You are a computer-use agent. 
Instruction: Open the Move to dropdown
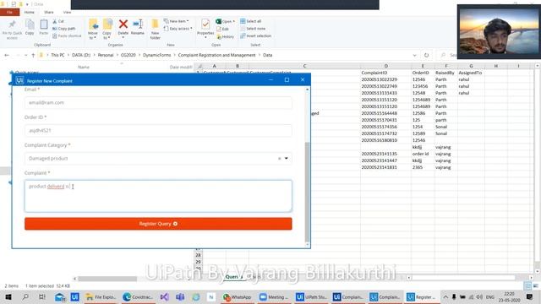pos(93,29)
